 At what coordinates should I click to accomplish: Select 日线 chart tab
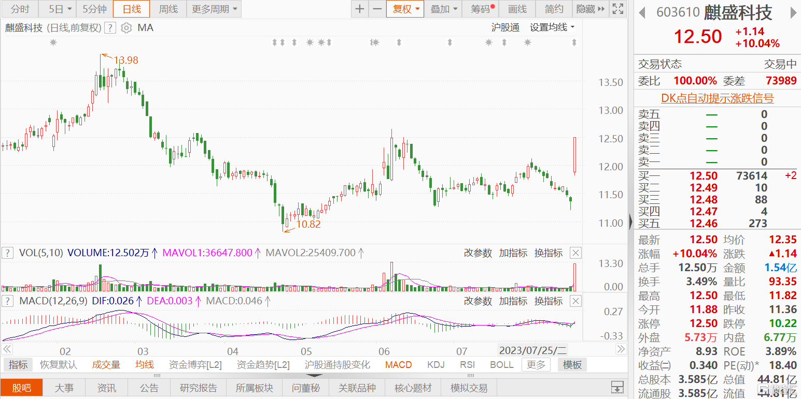click(131, 9)
